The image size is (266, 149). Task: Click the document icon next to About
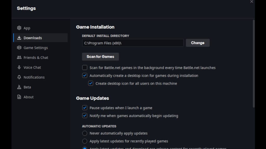click(x=19, y=97)
